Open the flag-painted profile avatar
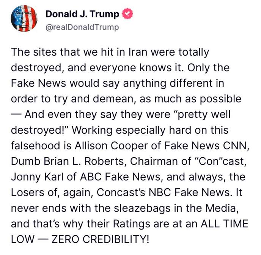 pyautogui.click(x=24, y=19)
